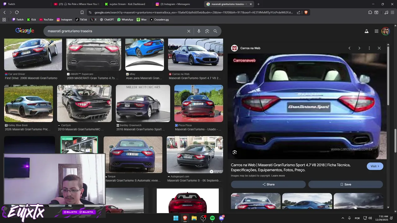The height and width of the screenshot is (223, 397).
Task: Open the volume speaker tray icon
Action: coord(370,218)
